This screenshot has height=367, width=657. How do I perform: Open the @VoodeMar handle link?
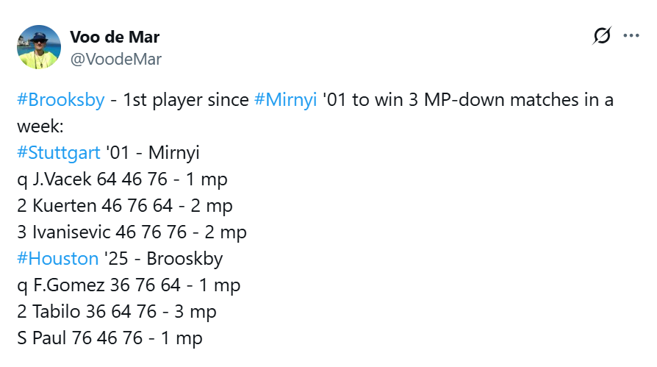[x=115, y=60]
